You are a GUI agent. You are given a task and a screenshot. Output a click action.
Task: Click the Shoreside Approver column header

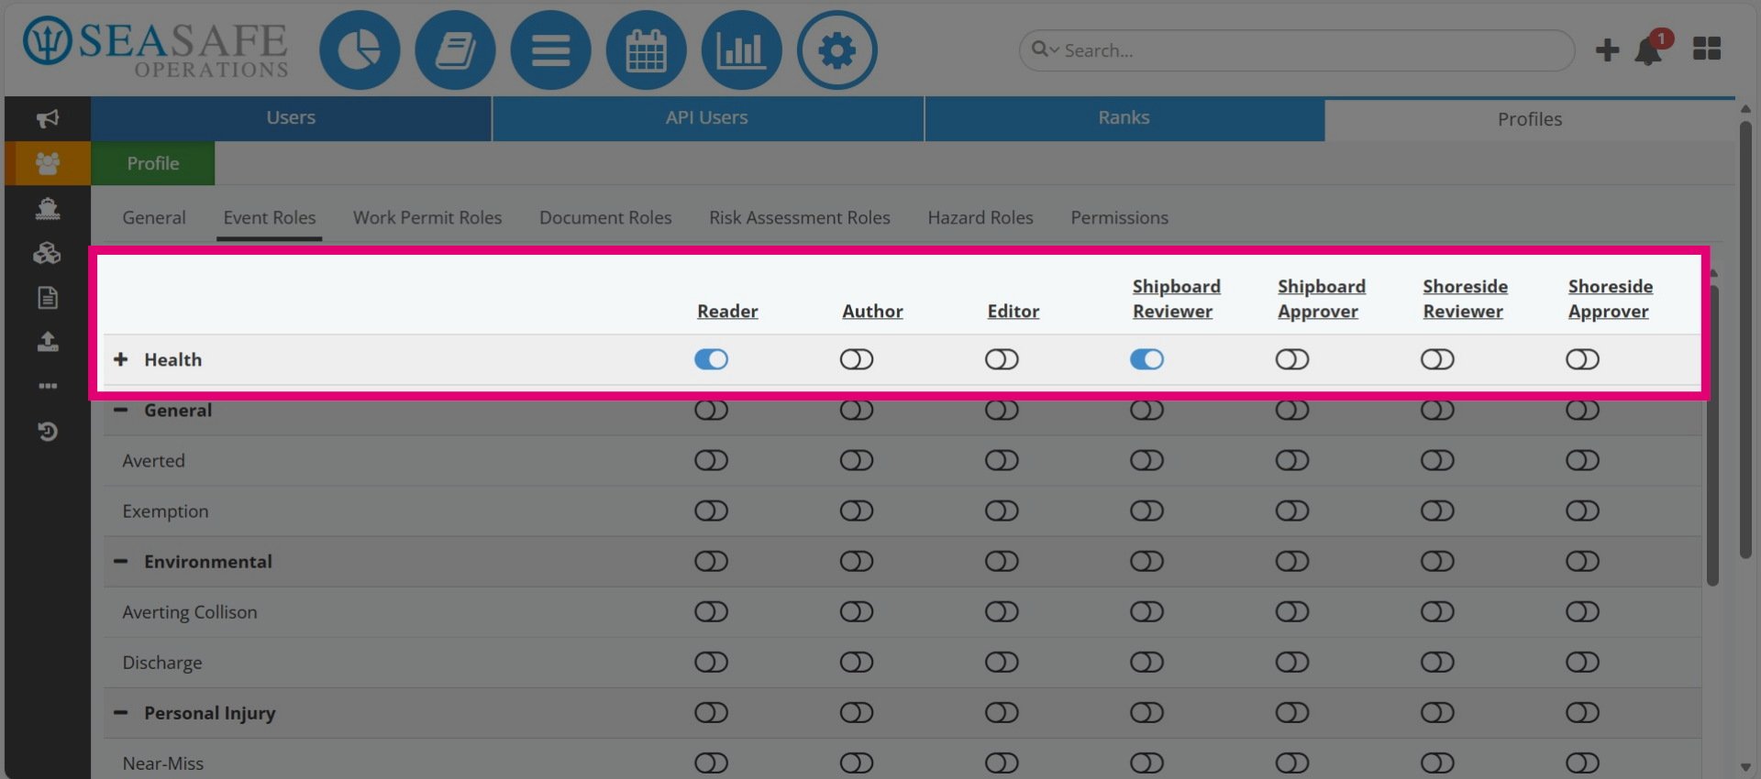(1611, 299)
